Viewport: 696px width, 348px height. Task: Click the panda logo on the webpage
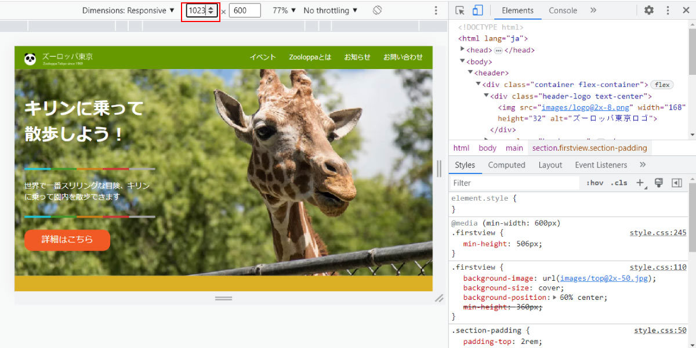[x=30, y=58]
